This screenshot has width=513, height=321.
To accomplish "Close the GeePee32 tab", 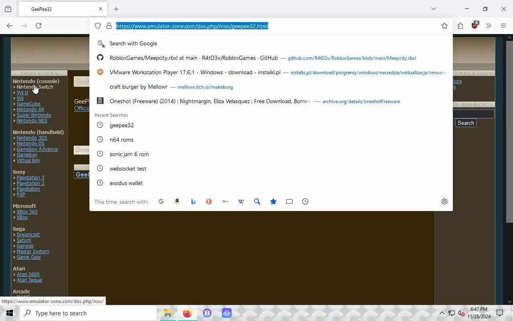I will coord(101,9).
